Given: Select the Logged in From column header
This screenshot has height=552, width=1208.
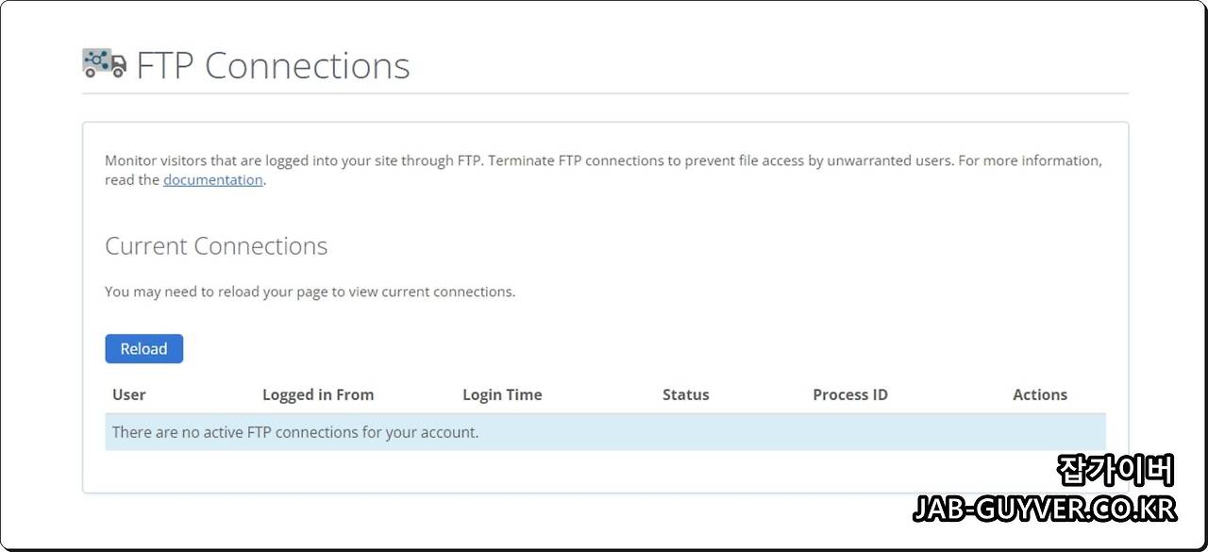Looking at the screenshot, I should click(318, 394).
